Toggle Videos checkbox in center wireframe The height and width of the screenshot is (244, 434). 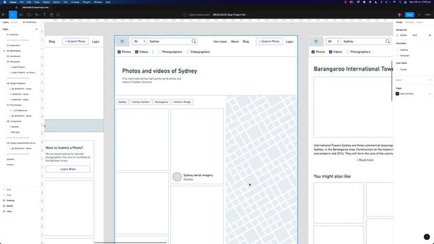[x=136, y=52]
